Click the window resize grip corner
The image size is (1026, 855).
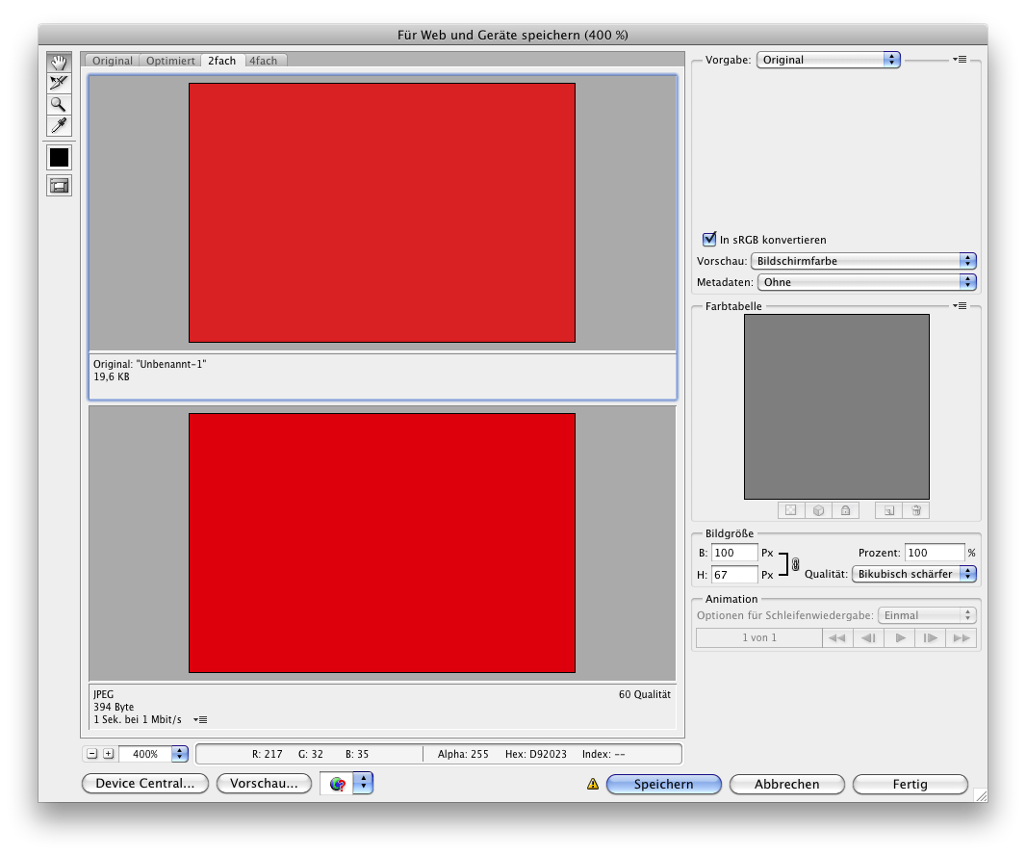click(981, 795)
